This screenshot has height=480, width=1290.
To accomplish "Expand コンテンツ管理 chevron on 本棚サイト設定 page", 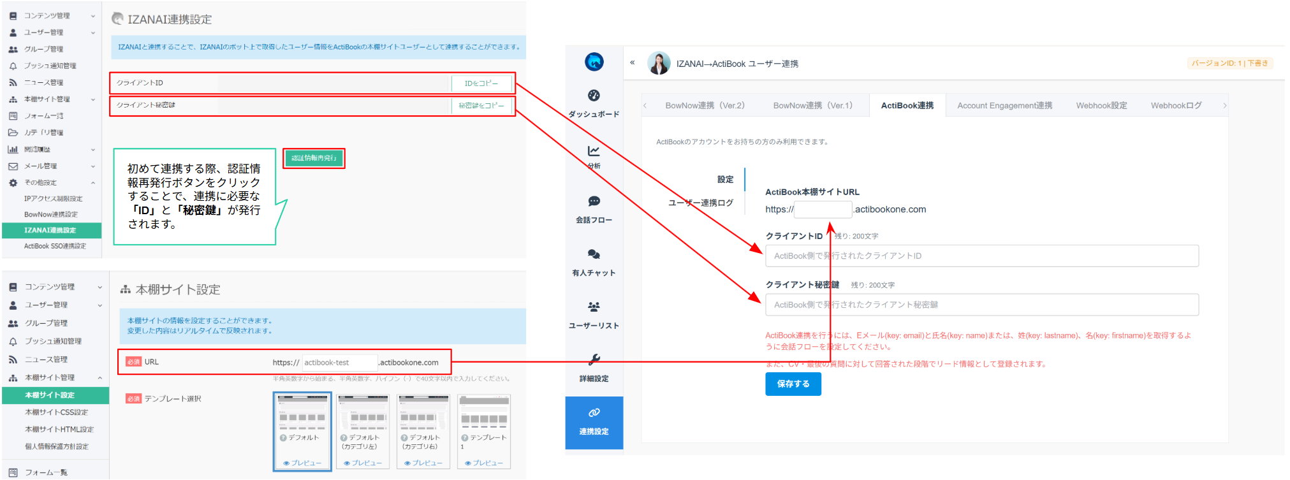I will coord(100,287).
